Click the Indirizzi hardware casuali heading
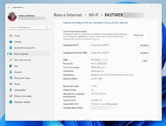The image size is (166, 126). [75, 32]
